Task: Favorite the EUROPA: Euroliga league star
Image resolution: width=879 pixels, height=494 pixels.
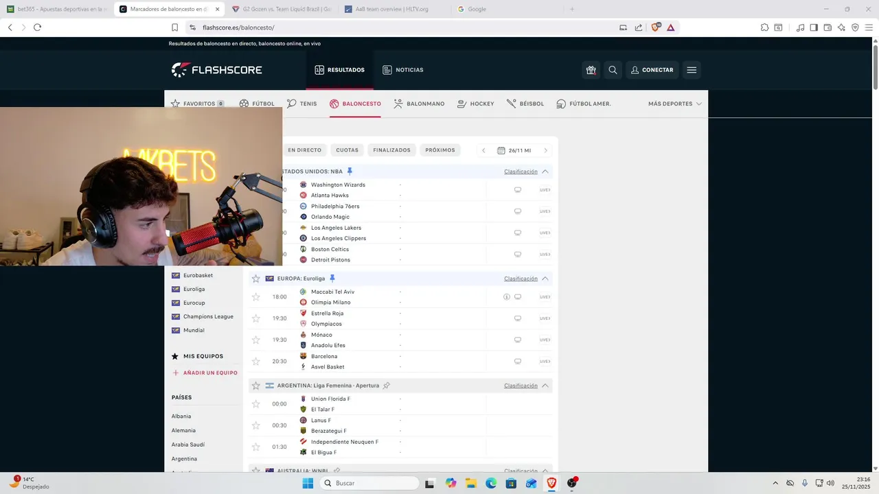Action: coord(256,279)
